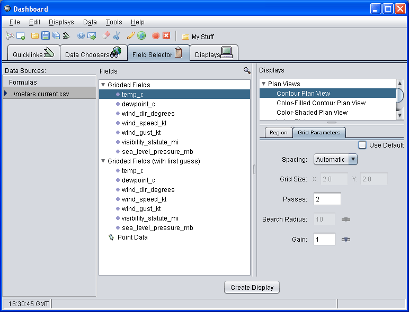Switch to the Region tab
This screenshot has height=312, width=409.
coord(278,133)
